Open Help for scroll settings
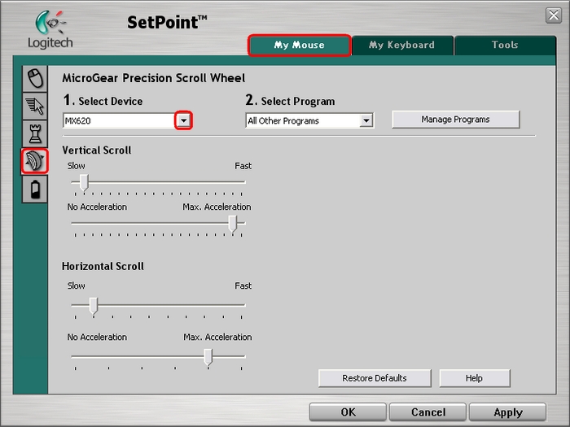 474,378
